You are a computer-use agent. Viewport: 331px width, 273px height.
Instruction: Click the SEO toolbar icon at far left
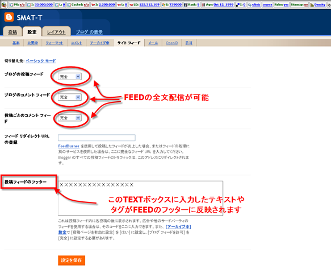(4, 5)
